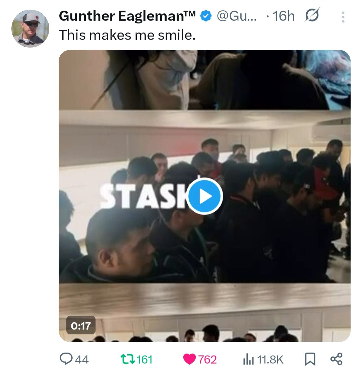Click the reply speech bubble icon
The height and width of the screenshot is (377, 362).
click(x=66, y=359)
